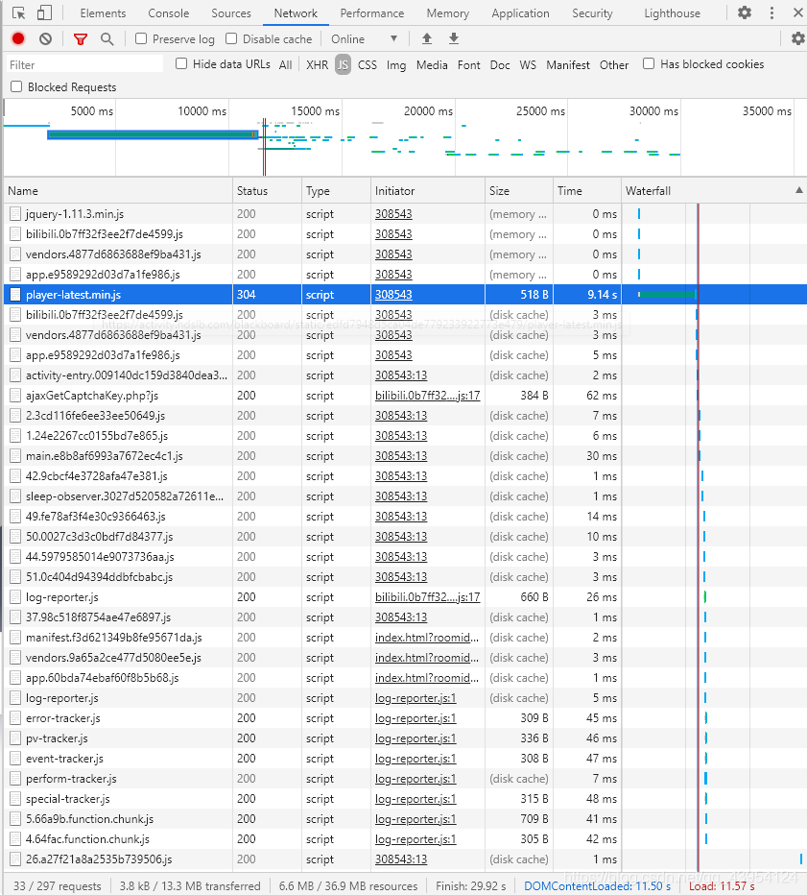Click file icon of 5.66a9b.function.chunk.js row
This screenshot has height=895, width=807.
(x=15, y=819)
